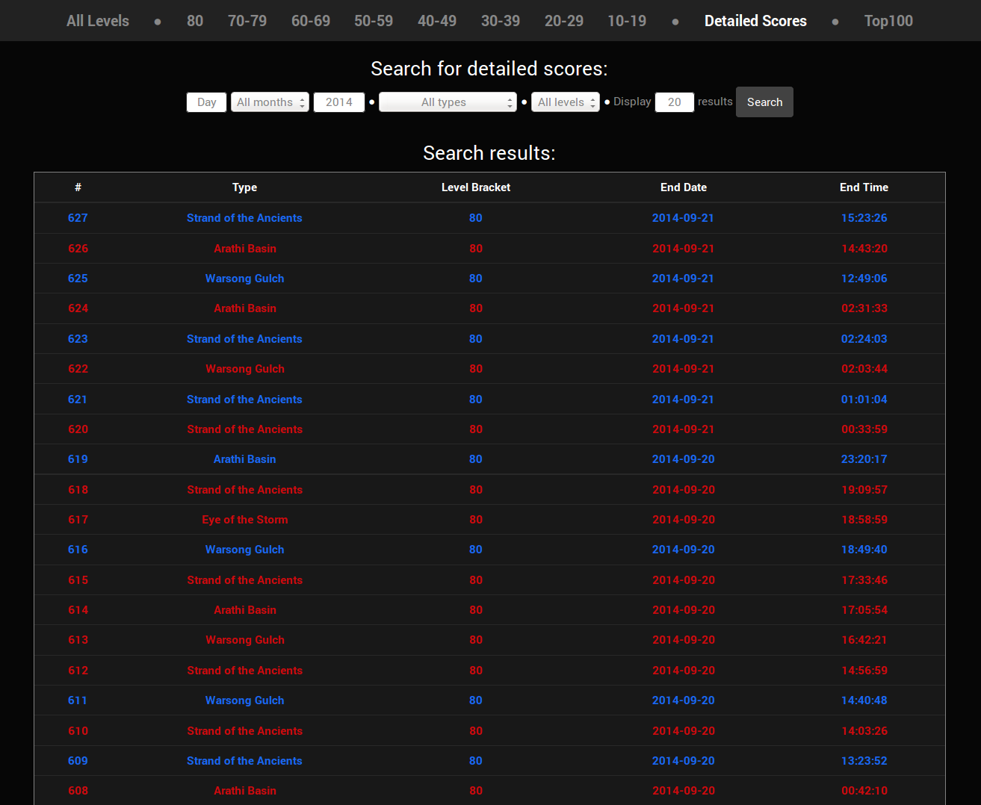This screenshot has height=805, width=981.
Task: Open Warsong Gulch match in row 611
Action: point(245,700)
